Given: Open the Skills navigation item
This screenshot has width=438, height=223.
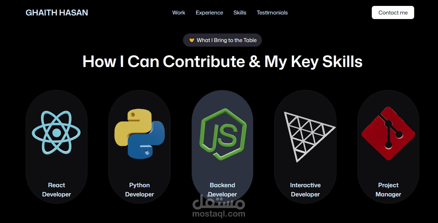Looking at the screenshot, I should click(x=240, y=12).
